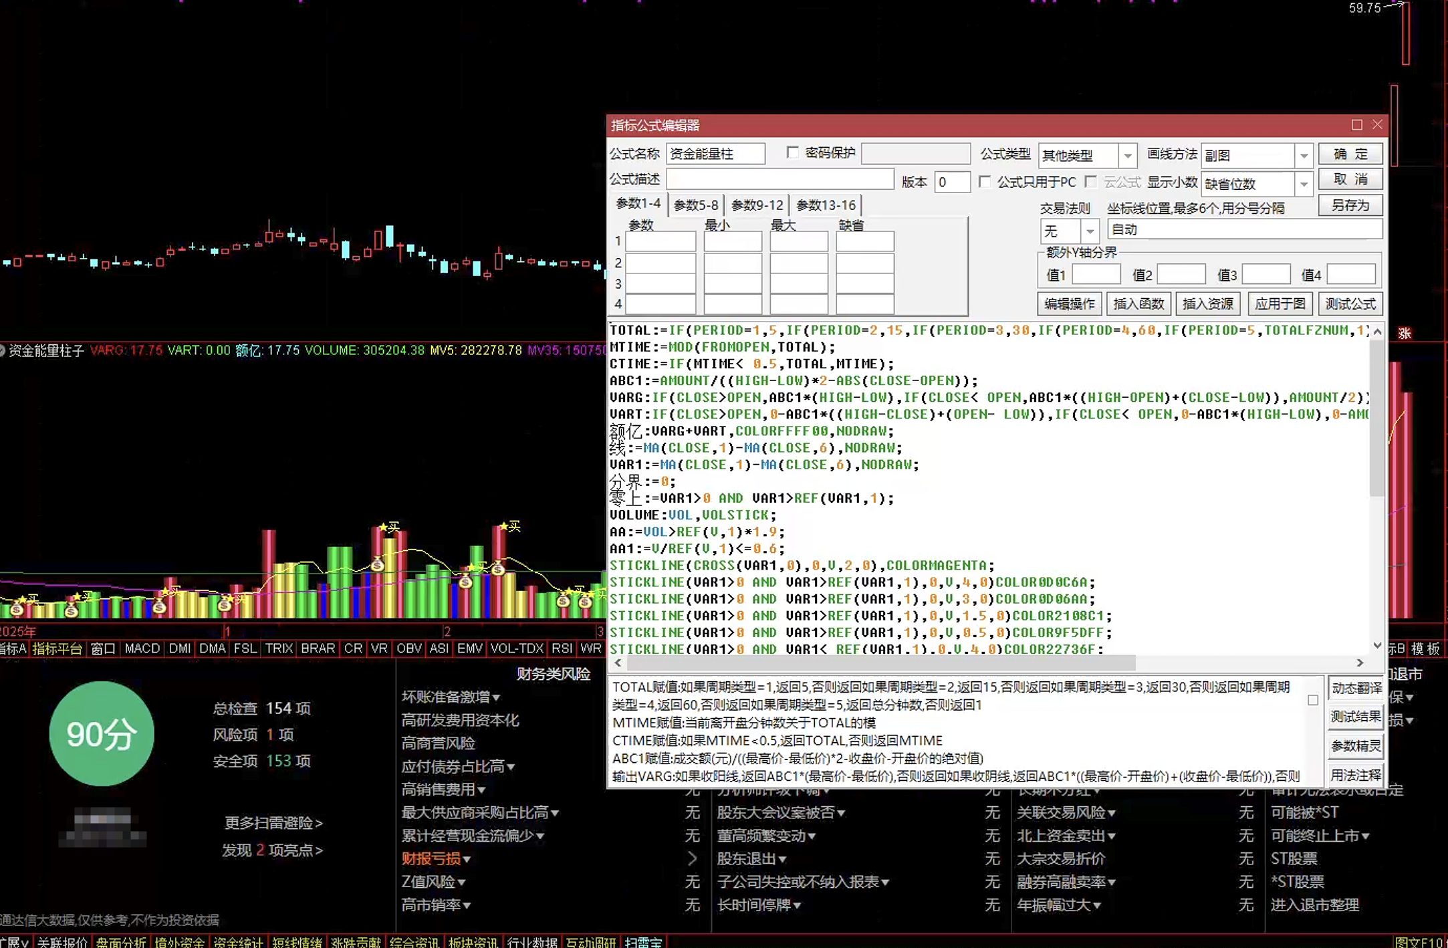The image size is (1448, 948).
Task: Toggle the 云公式 checkbox
Action: click(x=1091, y=182)
